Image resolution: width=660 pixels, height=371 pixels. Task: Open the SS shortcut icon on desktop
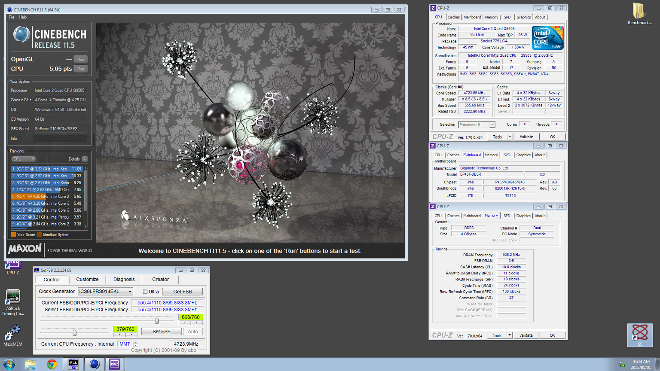640,335
